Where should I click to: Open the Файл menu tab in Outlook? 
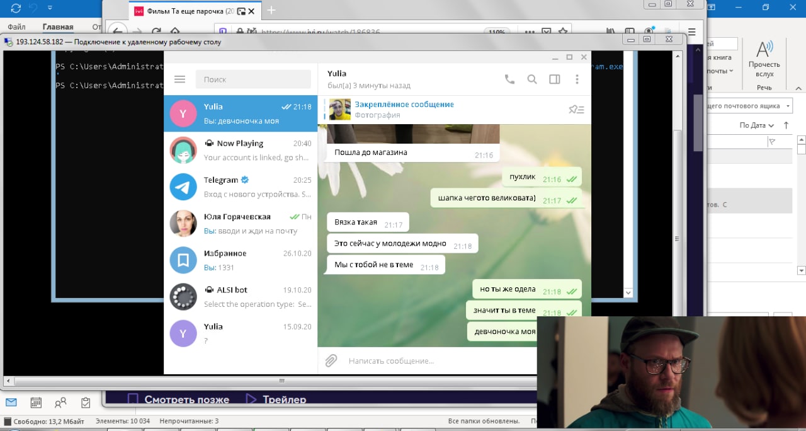(x=17, y=27)
